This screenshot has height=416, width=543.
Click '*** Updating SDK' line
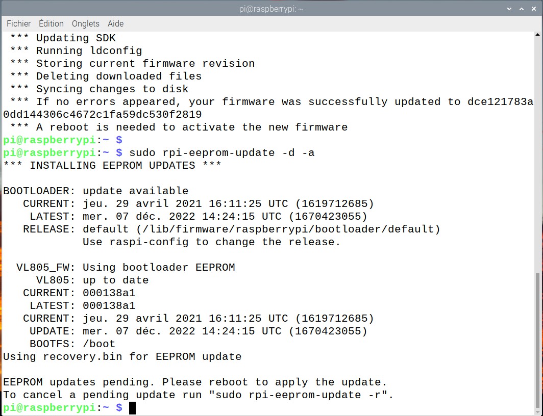63,38
